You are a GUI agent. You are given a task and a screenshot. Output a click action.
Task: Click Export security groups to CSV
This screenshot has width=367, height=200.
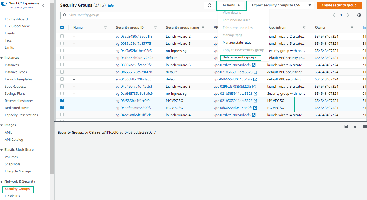tap(276, 5)
